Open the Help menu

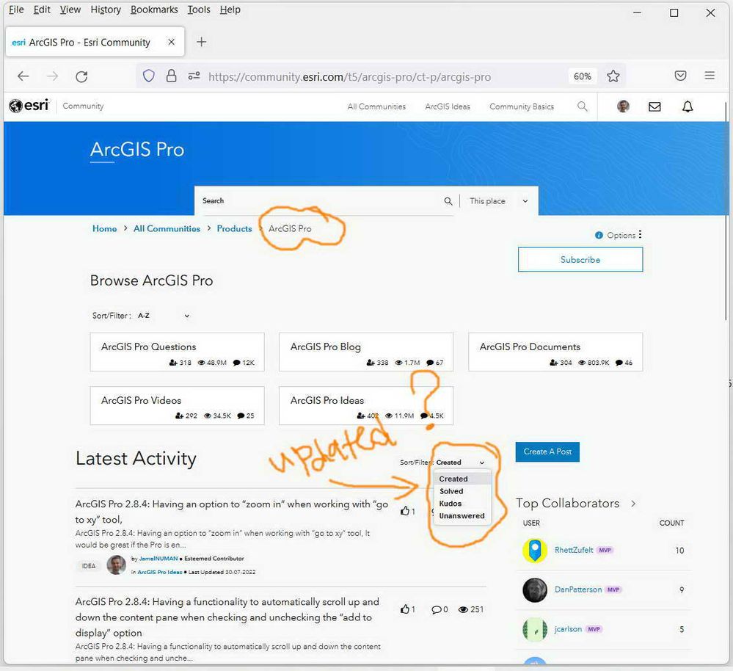coord(230,10)
